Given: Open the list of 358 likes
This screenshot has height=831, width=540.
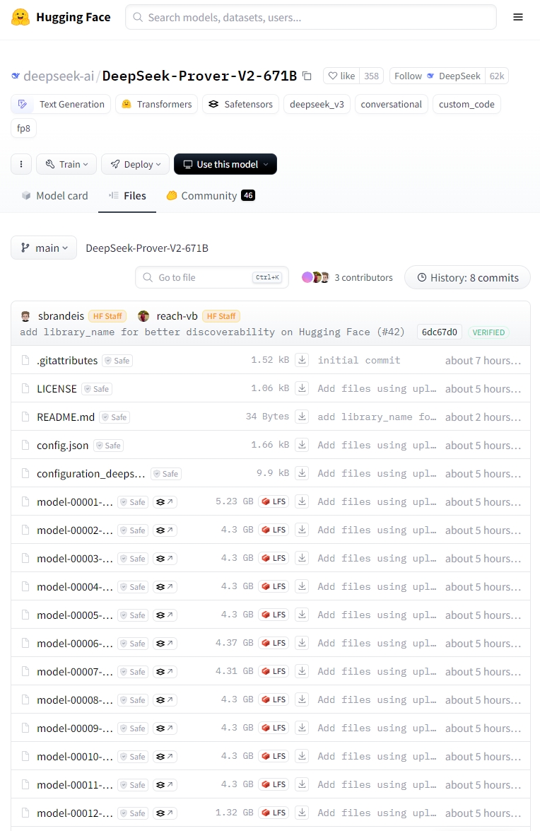Looking at the screenshot, I should click(x=371, y=76).
